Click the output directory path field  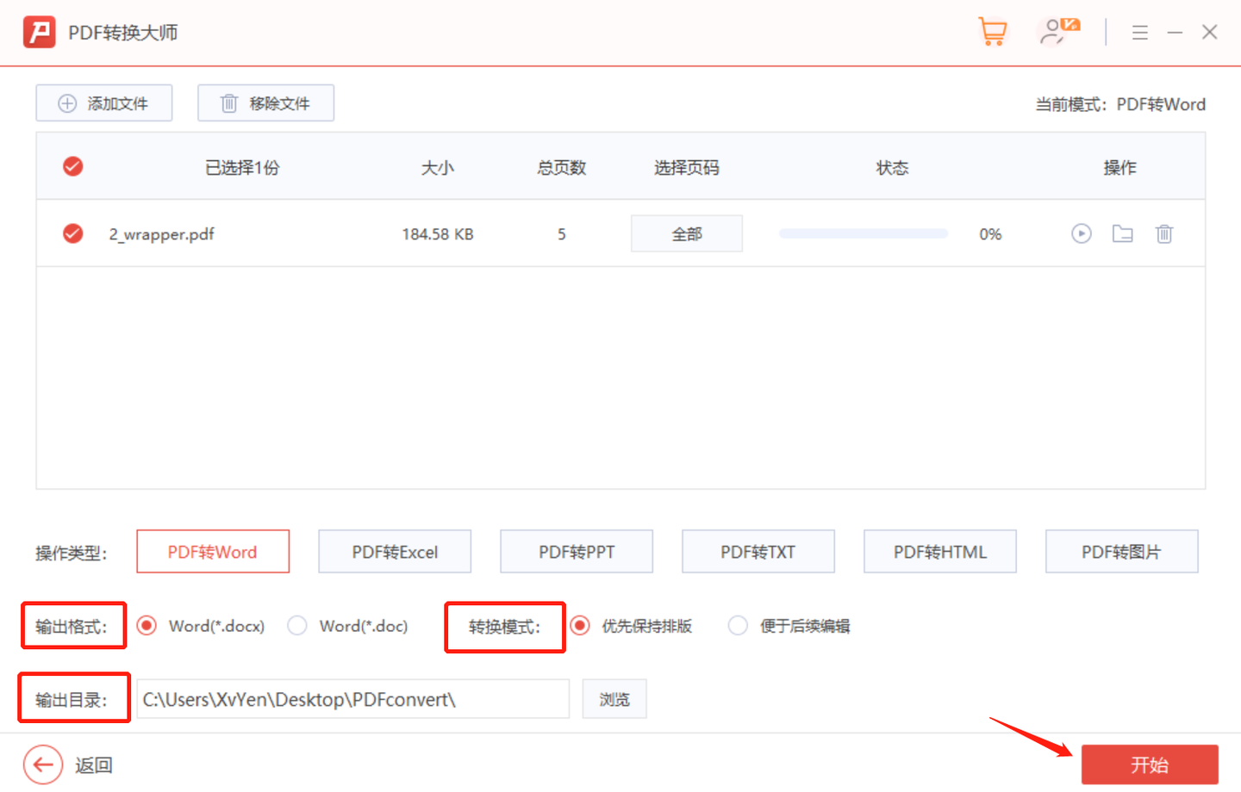(352, 698)
